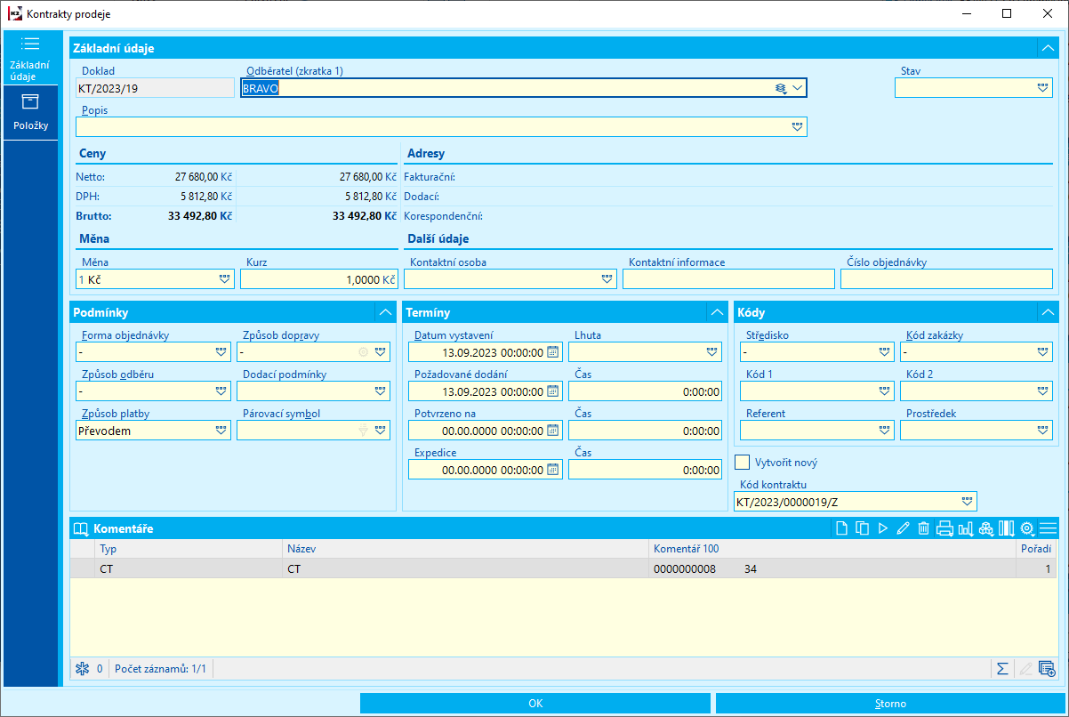Open calendar picker for Expedice date
This screenshot has width=1069, height=717.
click(x=552, y=470)
